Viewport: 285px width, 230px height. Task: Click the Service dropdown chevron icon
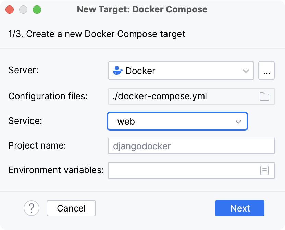[239, 121]
